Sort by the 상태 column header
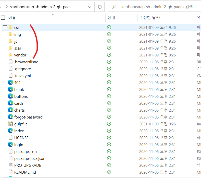201x178 pixels. (x=111, y=18)
